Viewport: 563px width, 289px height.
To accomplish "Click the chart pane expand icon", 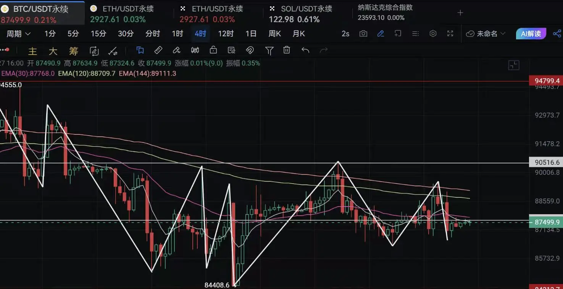I will pyautogui.click(x=514, y=65).
